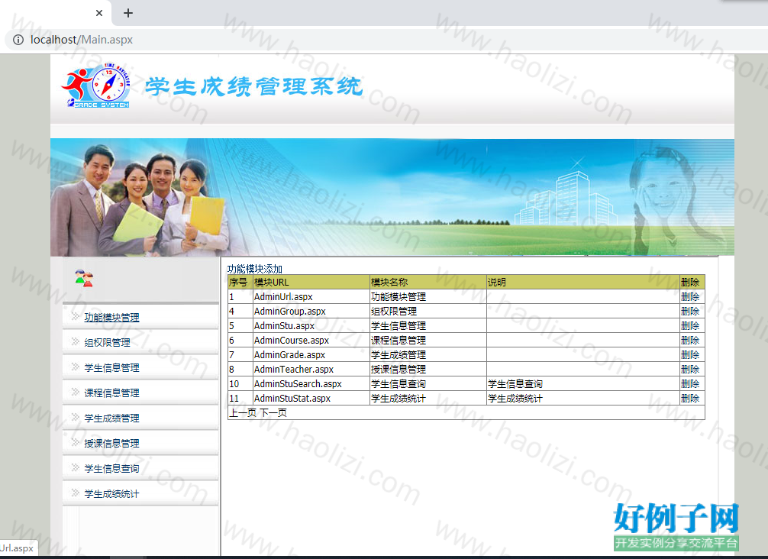Image resolution: width=768 pixels, height=559 pixels.
Task: Delete the AdminStuSearch.aspx row
Action: 690,384
